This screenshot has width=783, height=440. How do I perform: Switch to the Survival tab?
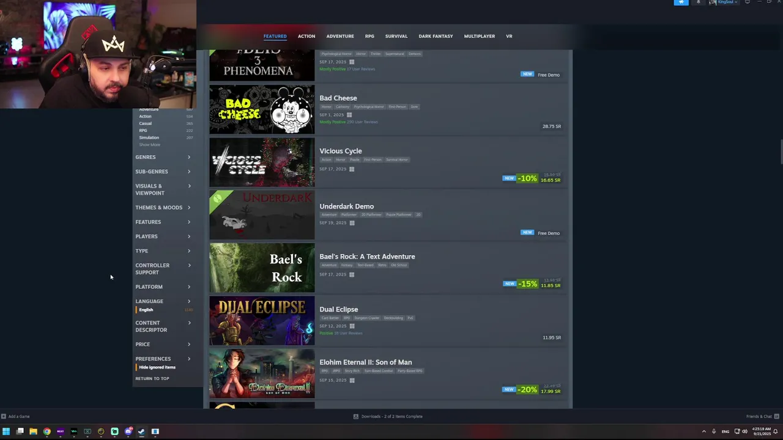pos(396,36)
